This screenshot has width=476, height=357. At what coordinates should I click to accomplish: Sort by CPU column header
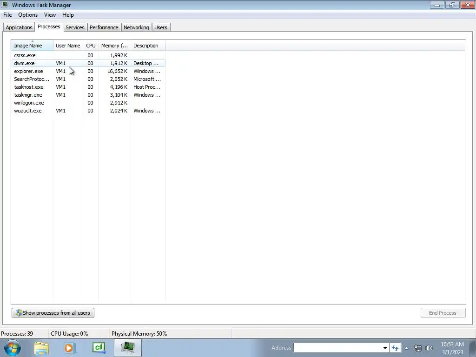tap(91, 46)
